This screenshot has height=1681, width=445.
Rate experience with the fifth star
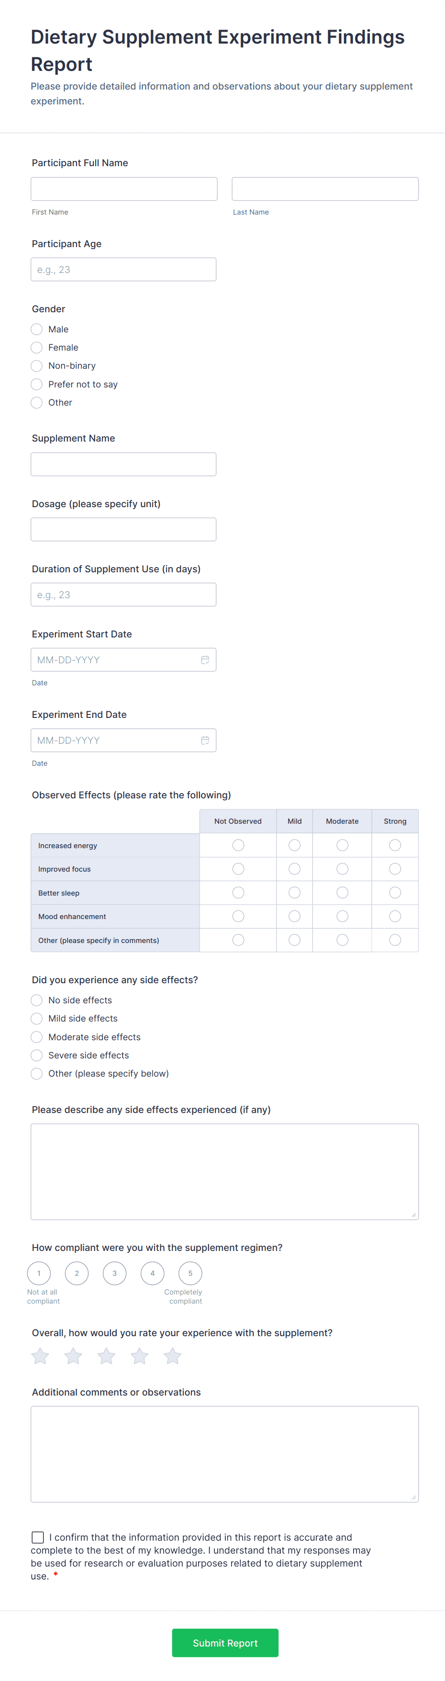tap(173, 1356)
